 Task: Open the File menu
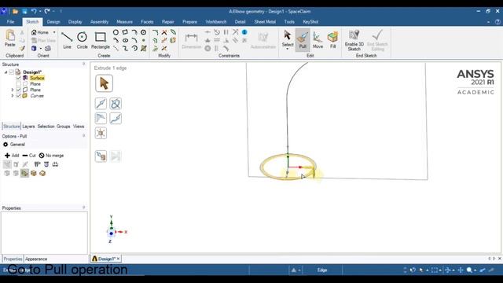[10, 22]
